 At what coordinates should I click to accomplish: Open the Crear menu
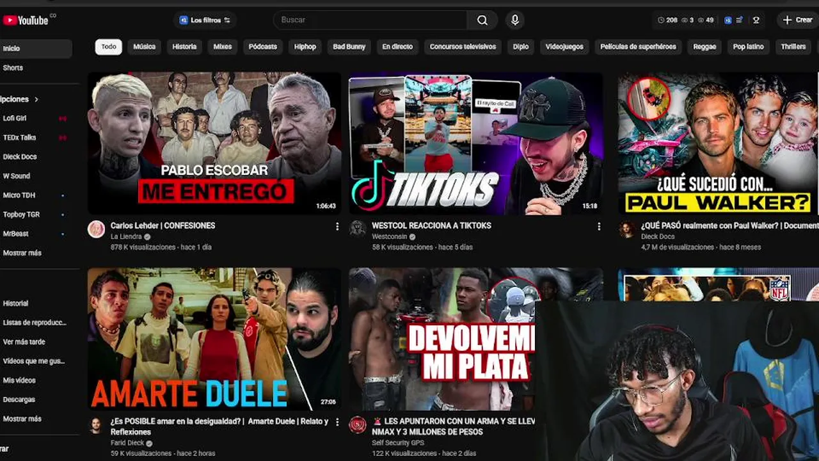(798, 20)
